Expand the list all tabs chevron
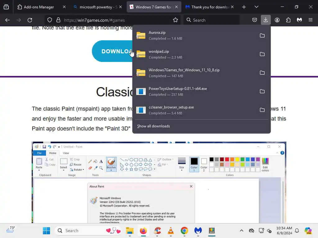 click(x=256, y=7)
